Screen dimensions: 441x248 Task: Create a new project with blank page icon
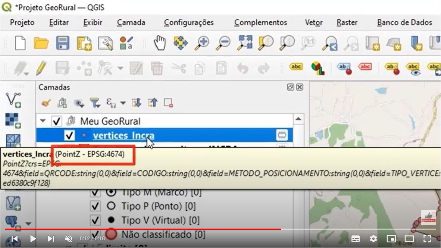(20, 43)
